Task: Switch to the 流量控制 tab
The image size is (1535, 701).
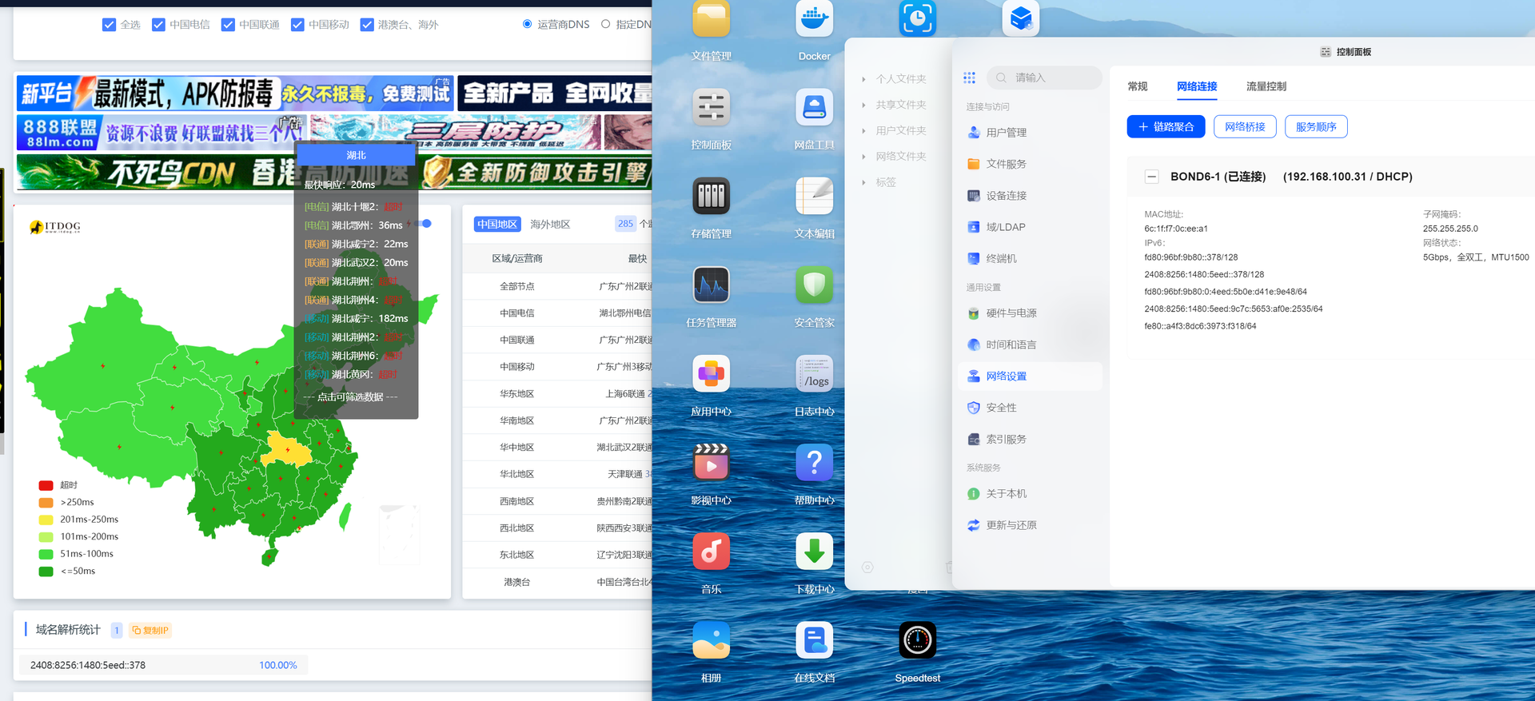Action: click(1266, 86)
